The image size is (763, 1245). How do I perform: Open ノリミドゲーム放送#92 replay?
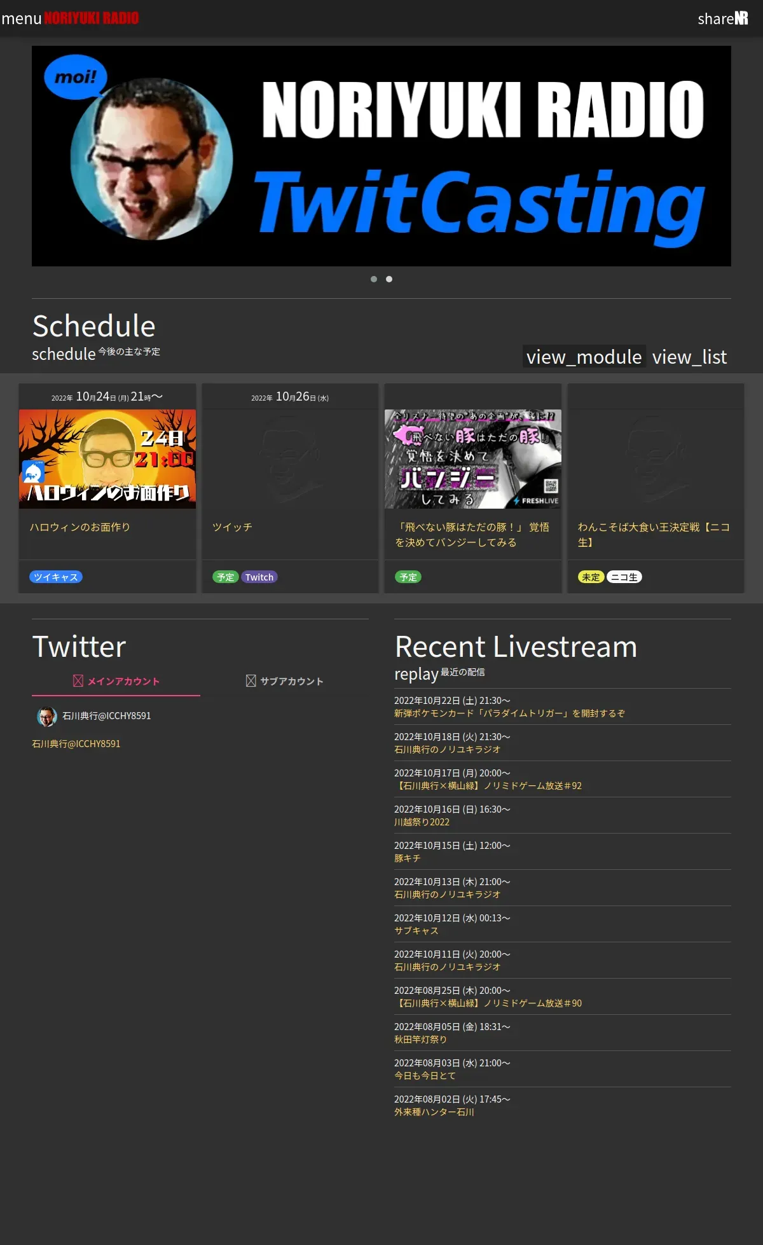pos(488,786)
